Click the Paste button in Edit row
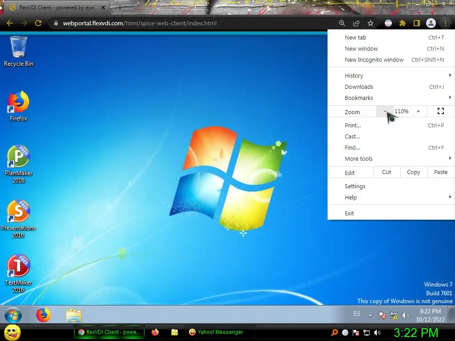 (441, 172)
